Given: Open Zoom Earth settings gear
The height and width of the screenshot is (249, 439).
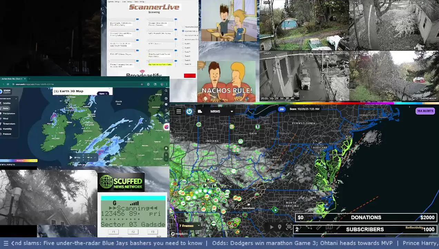Looking at the screenshot, I should coord(166,98).
